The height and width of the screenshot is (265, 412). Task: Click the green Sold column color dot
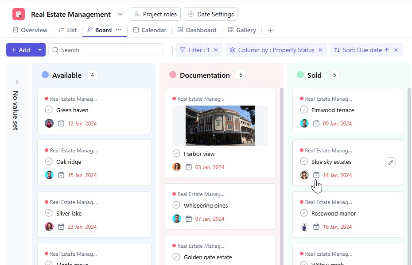[x=300, y=75]
